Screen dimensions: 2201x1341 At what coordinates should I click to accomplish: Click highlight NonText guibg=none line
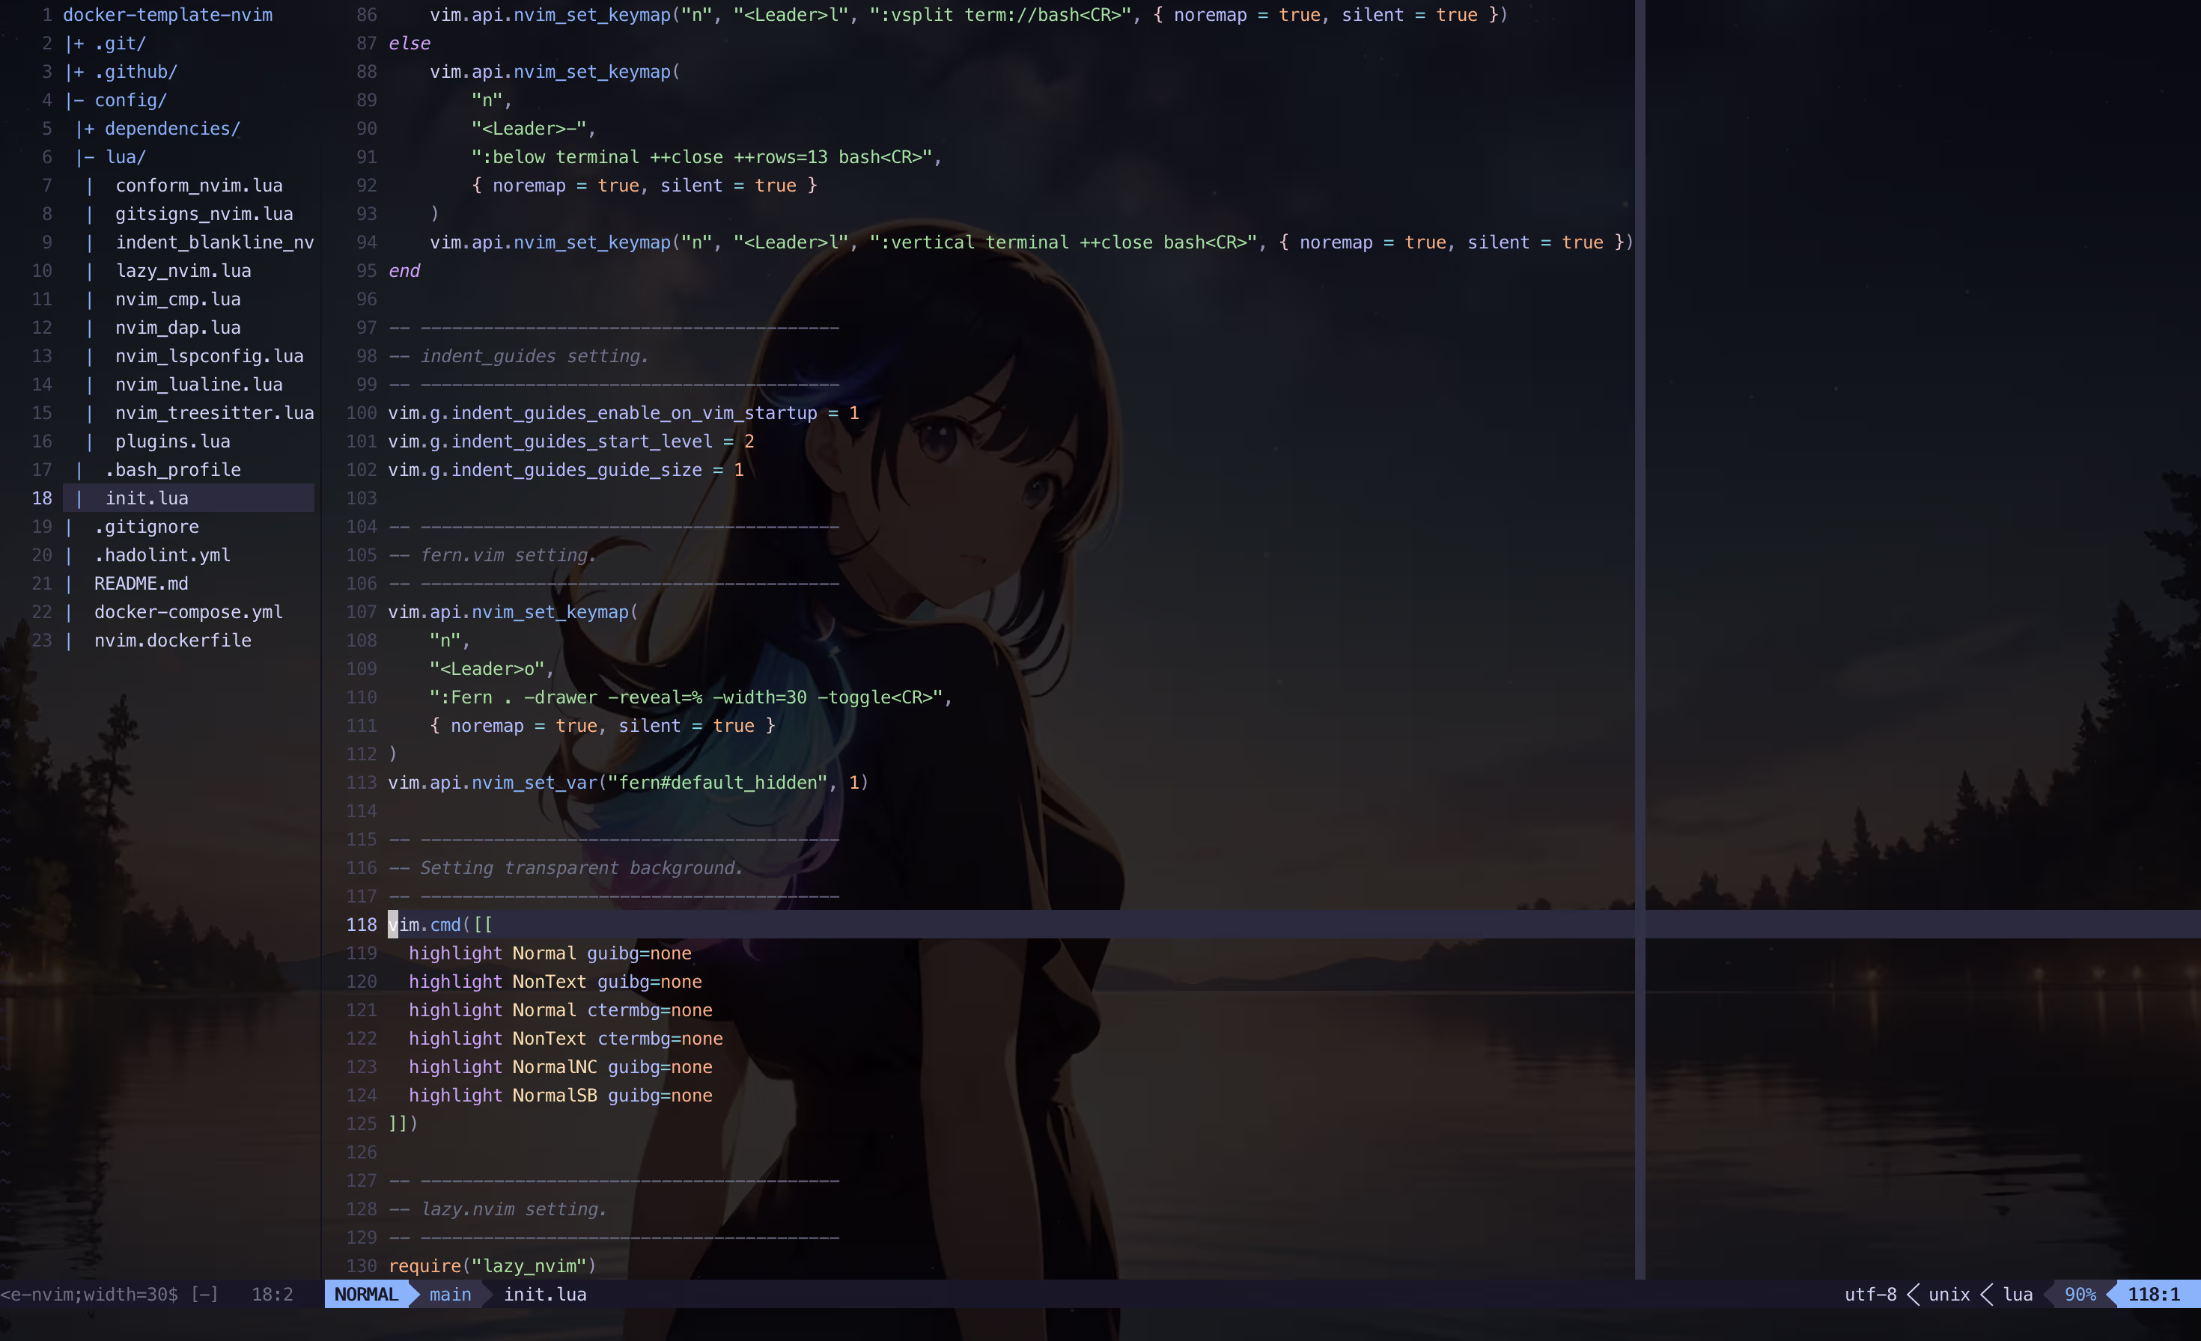tap(555, 982)
